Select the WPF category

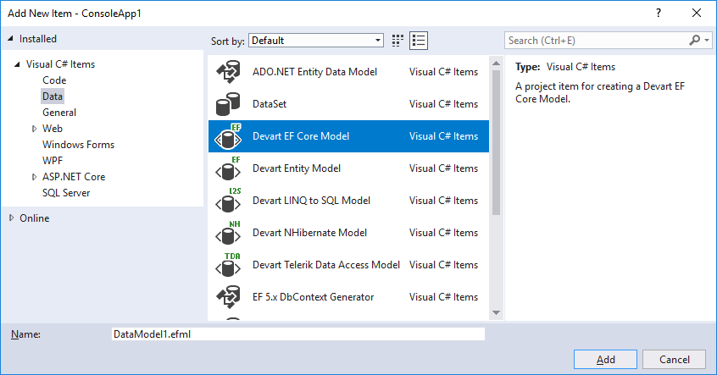(x=53, y=161)
